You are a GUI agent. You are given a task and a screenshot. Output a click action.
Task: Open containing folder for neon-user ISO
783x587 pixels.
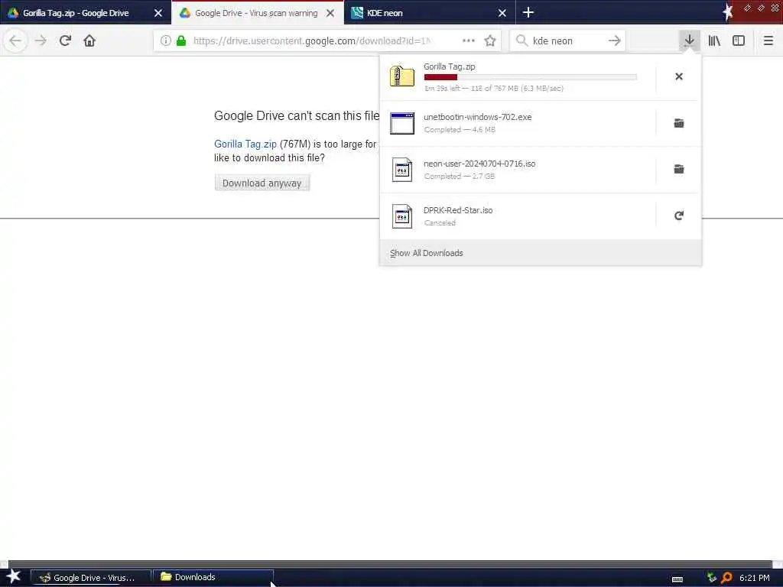click(679, 169)
